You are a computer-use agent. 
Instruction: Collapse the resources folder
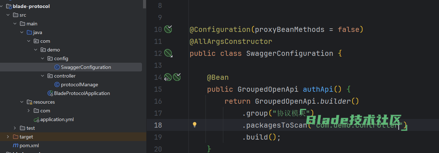tap(22, 102)
